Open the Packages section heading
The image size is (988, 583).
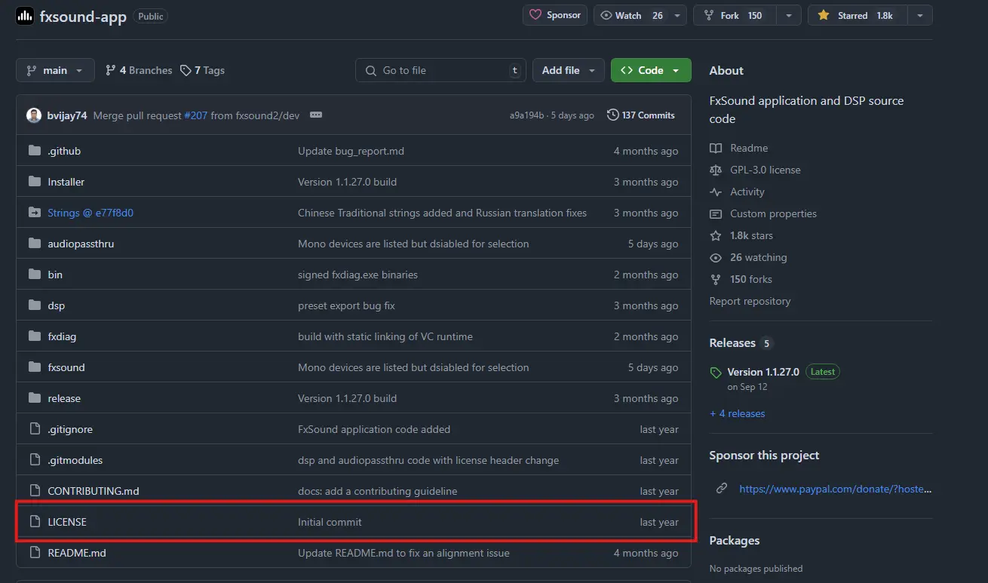click(x=735, y=540)
